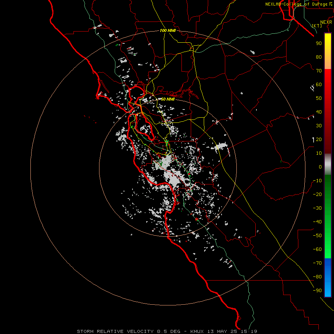Pick the orange segment near 70 knots
The width and height of the screenshot is (334, 334).
pyautogui.click(x=328, y=64)
